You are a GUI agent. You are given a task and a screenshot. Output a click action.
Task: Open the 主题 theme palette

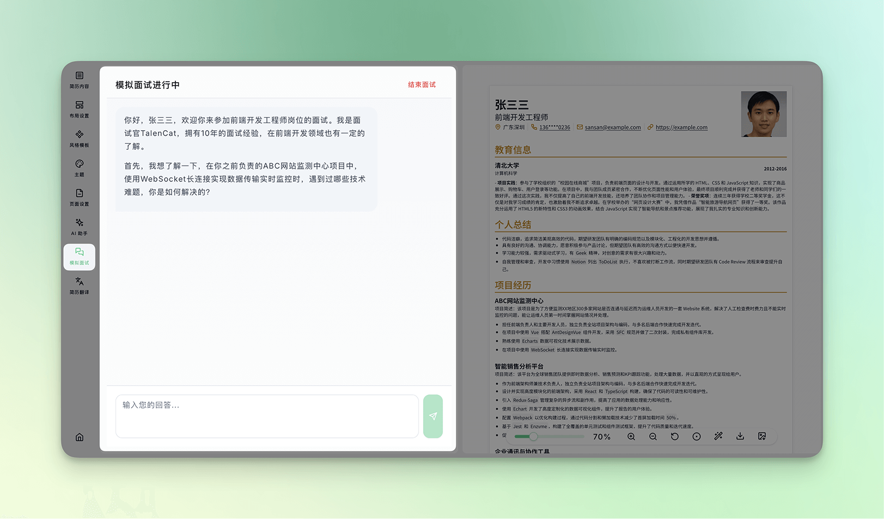click(x=79, y=168)
